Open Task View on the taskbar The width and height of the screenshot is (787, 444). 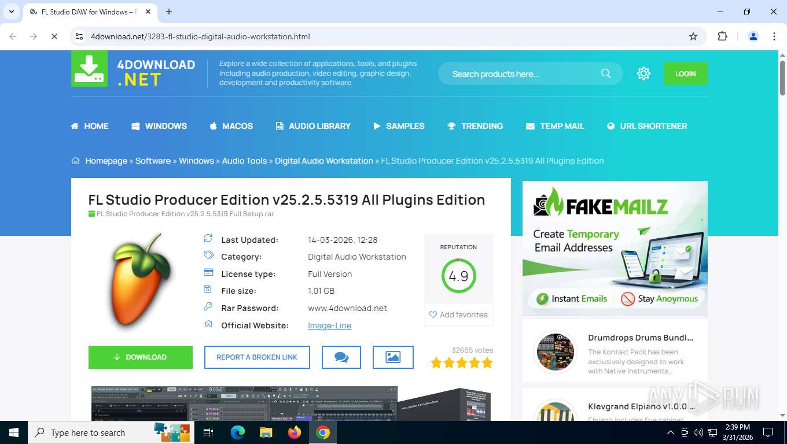click(x=208, y=432)
